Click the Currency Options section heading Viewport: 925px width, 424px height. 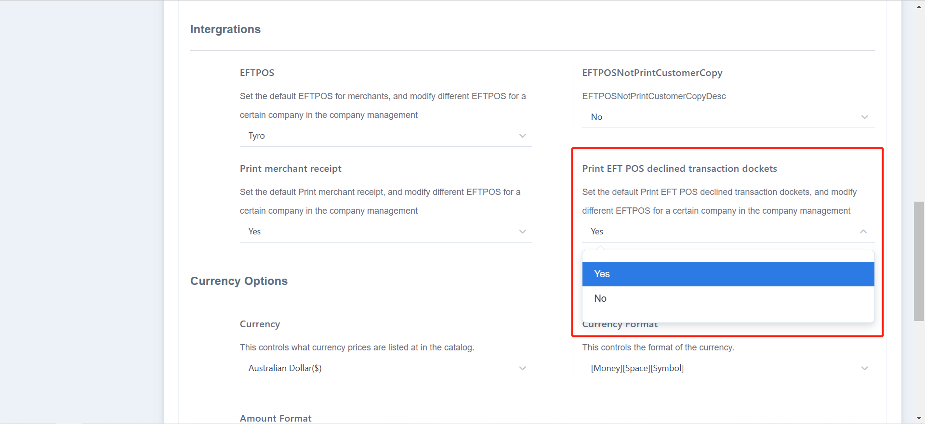coord(239,281)
